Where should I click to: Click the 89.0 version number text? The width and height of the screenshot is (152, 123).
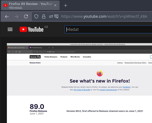click(37, 107)
